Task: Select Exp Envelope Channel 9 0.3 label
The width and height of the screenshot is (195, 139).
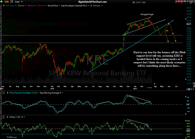Action: tap(74, 5)
